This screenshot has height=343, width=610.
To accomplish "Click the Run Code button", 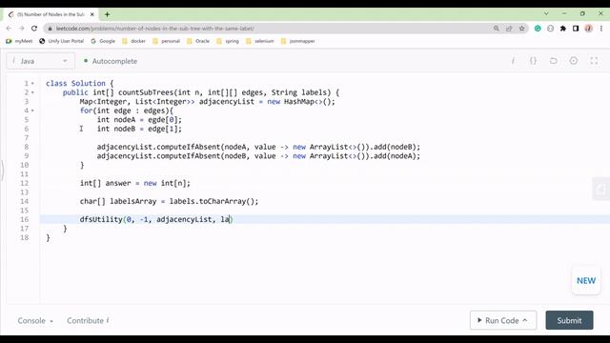I will click(x=503, y=320).
